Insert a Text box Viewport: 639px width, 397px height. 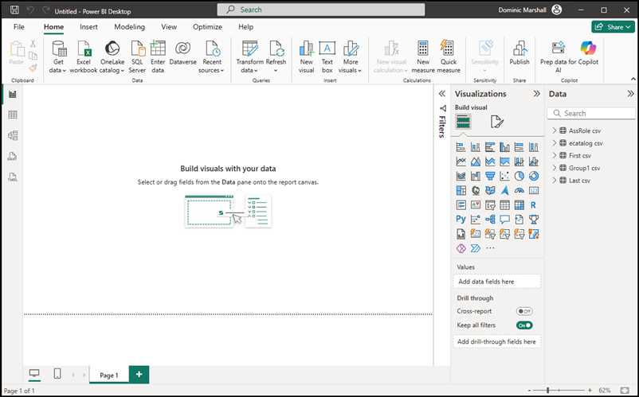click(x=327, y=56)
